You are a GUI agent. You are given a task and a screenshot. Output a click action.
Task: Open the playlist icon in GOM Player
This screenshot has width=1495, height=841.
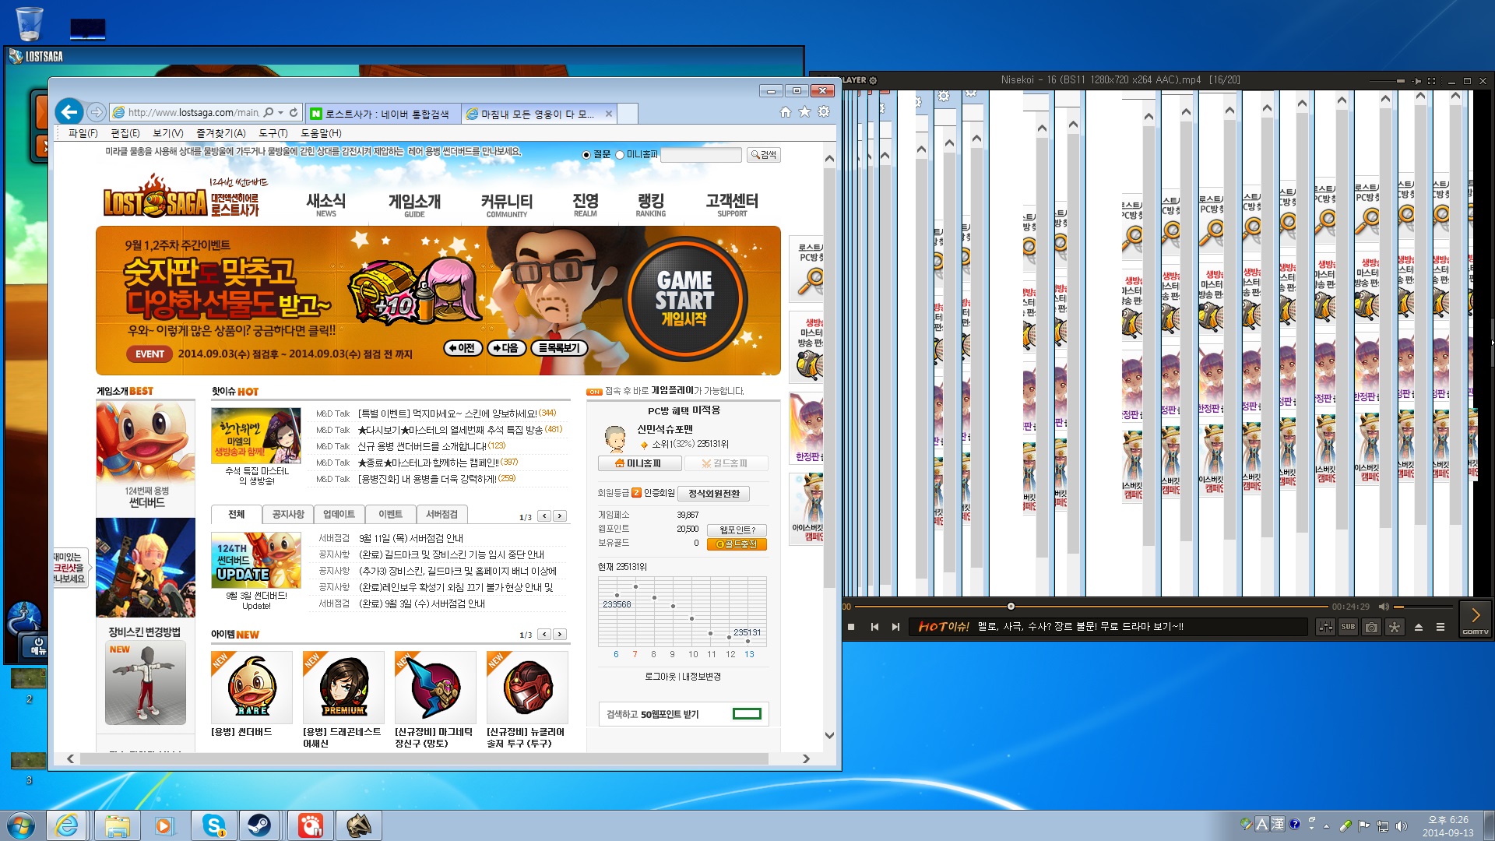coord(1440,627)
